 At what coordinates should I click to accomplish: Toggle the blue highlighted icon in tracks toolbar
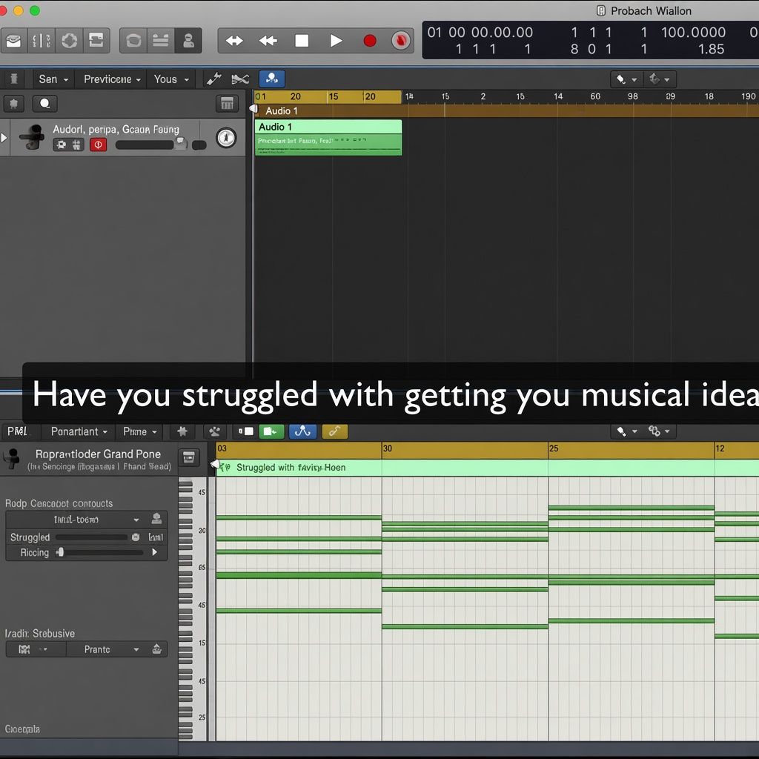[x=272, y=79]
